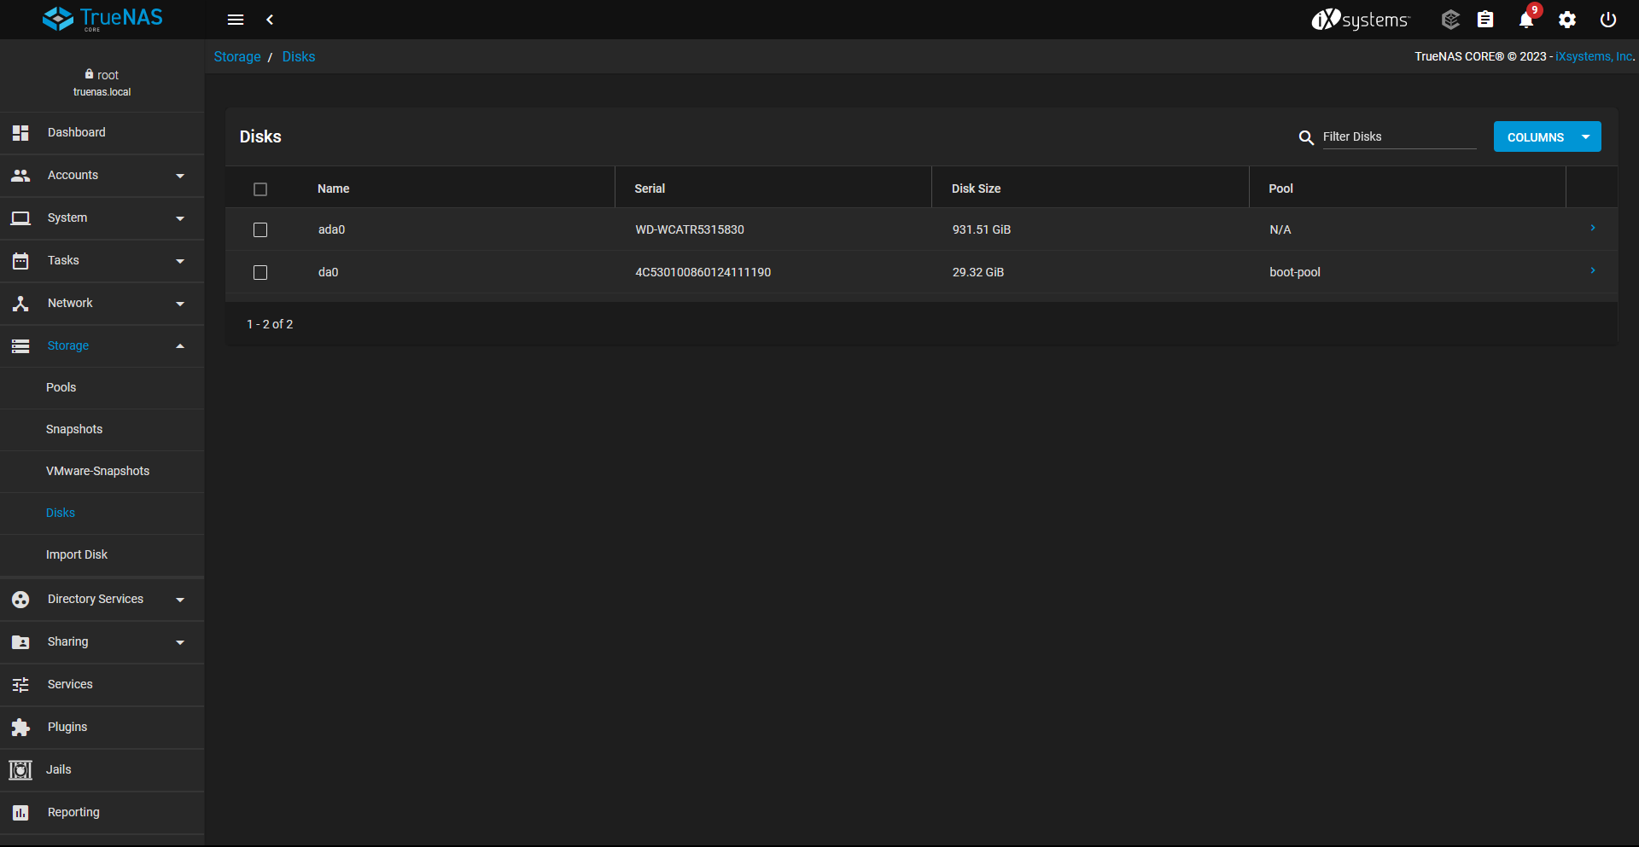Click the System laptop icon
This screenshot has width=1639, height=847.
(x=20, y=218)
